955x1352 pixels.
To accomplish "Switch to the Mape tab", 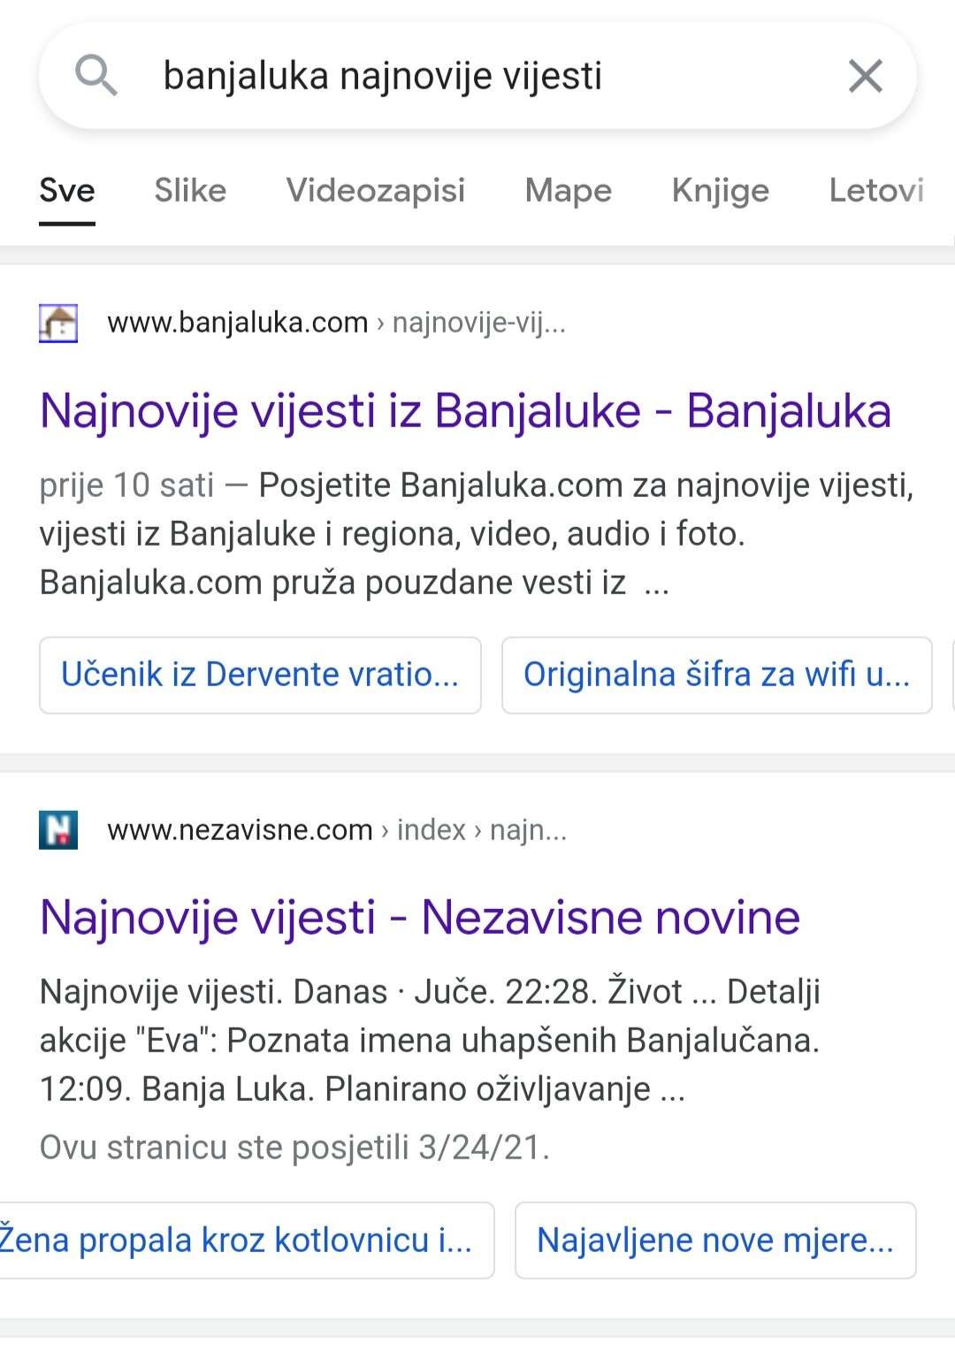I will point(568,191).
